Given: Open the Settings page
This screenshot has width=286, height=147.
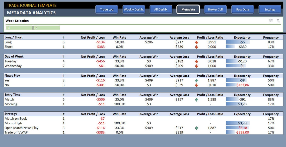Looking at the screenshot, I should pyautogui.click(x=270, y=9).
